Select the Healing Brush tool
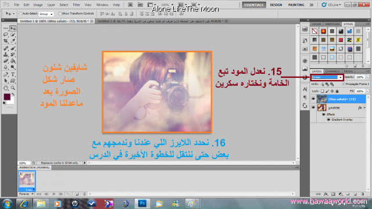The width and height of the screenshot is (372, 209). coord(6,49)
